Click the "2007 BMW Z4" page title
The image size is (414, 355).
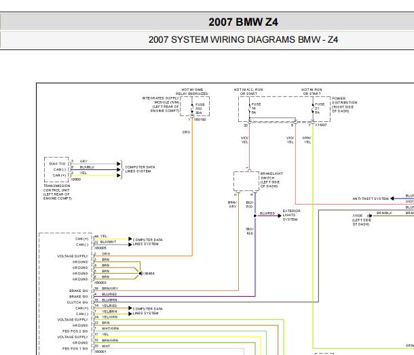tap(243, 22)
